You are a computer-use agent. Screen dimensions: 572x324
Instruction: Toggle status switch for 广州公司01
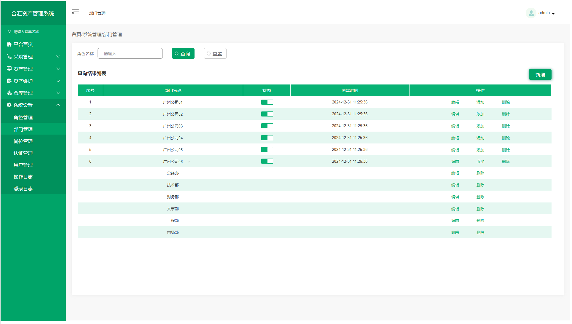coord(267,102)
